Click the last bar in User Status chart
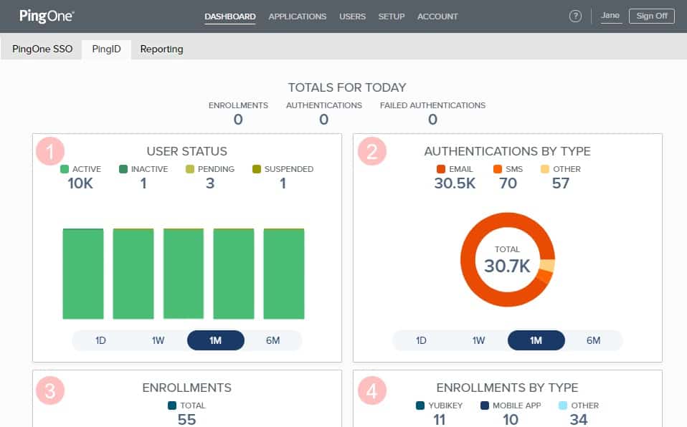Viewport: 687px width, 427px height. pos(284,274)
